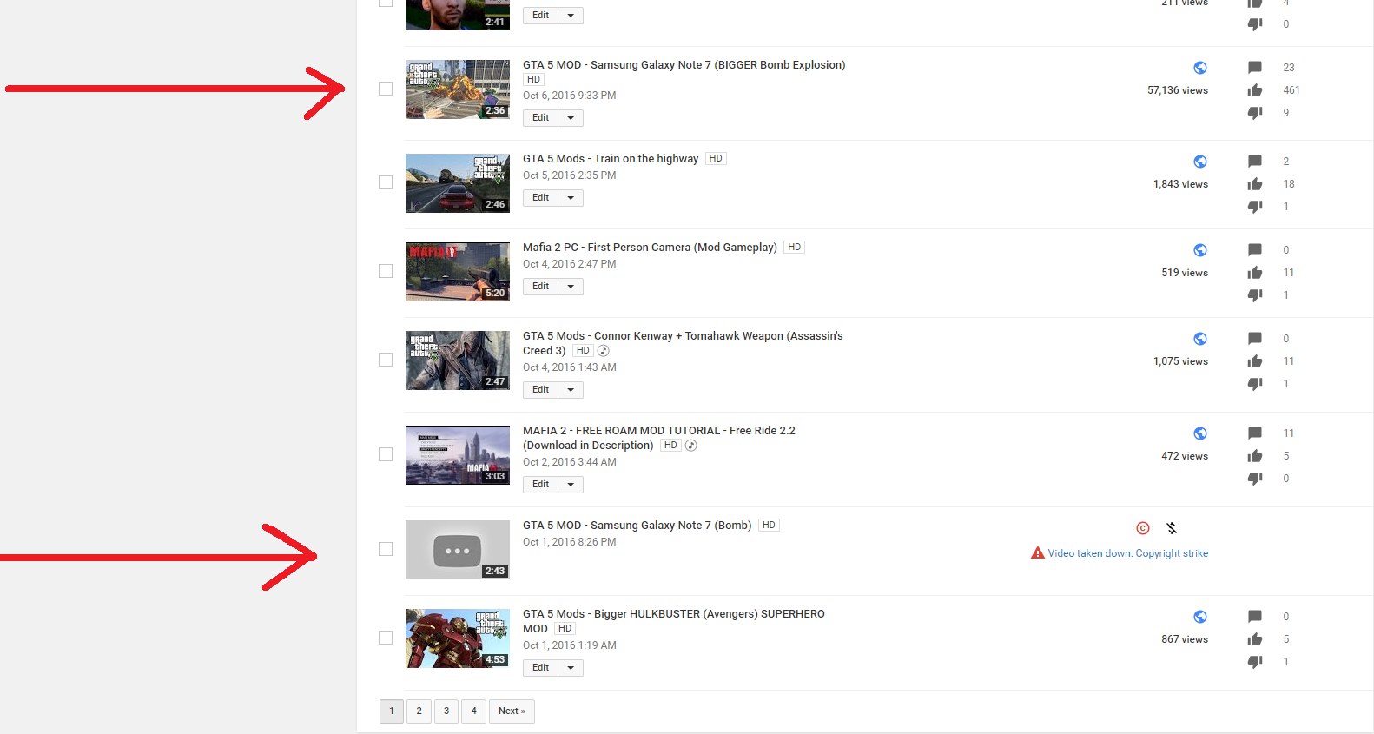Expand Edit dropdown arrow for FREE ROAM MOD TUTORIAL
This screenshot has width=1374, height=734.
[x=571, y=485]
